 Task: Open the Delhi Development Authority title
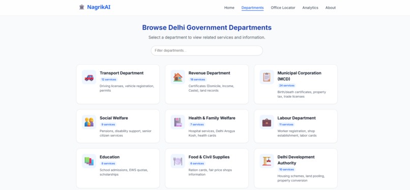(x=296, y=160)
